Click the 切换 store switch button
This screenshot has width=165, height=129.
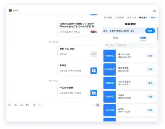pyautogui.click(x=150, y=31)
